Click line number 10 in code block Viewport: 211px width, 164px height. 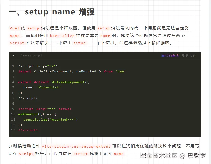pos(13,114)
